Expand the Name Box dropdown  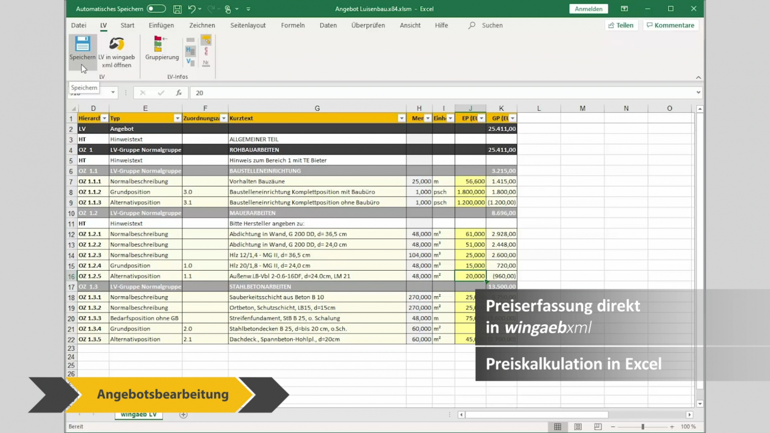pos(113,93)
